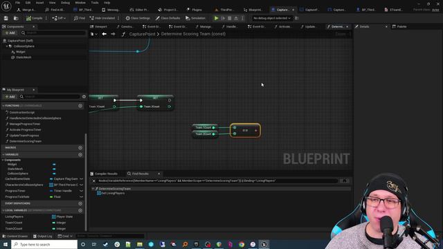Click the Find button in toolbar

pos(80,18)
